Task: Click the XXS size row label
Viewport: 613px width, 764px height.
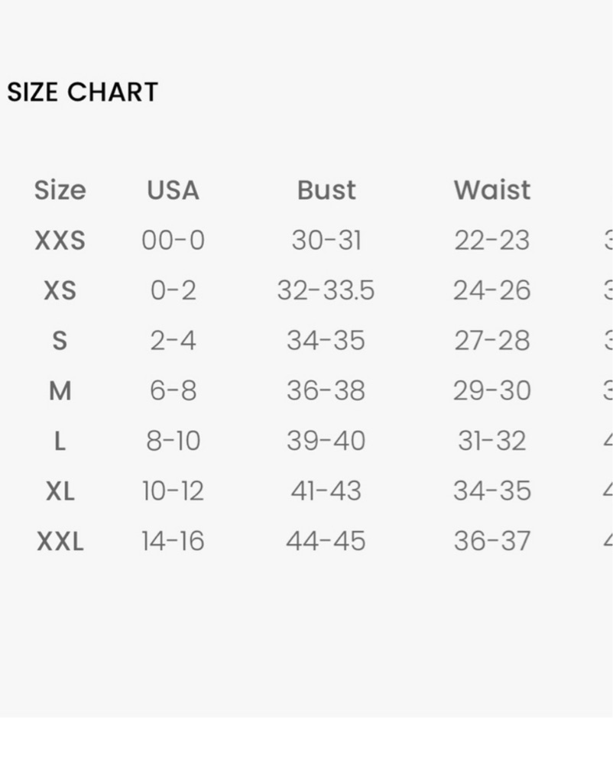Action: [60, 240]
